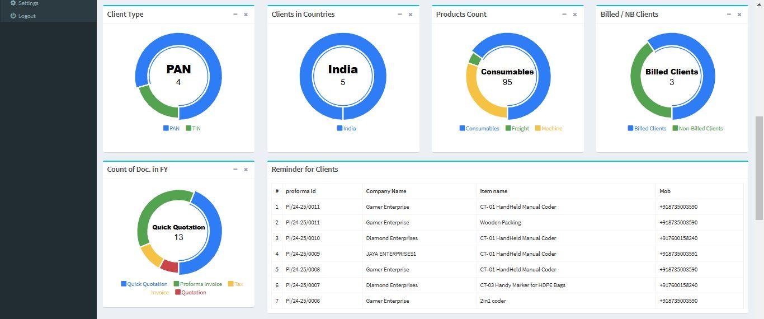Image resolution: width=764 pixels, height=319 pixels.
Task: Select proforma PI/24-25/0008
Action: [303, 270]
